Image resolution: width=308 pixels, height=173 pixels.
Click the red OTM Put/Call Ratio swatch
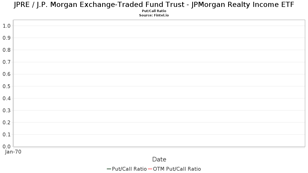tap(150, 169)
